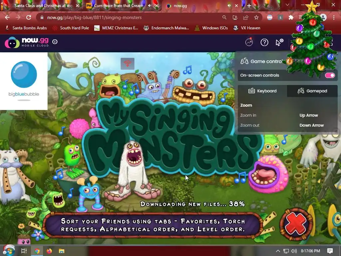341x256 pixels.
Task: Open the Santa Bombs Arabs bookmark
Action: coord(26,28)
